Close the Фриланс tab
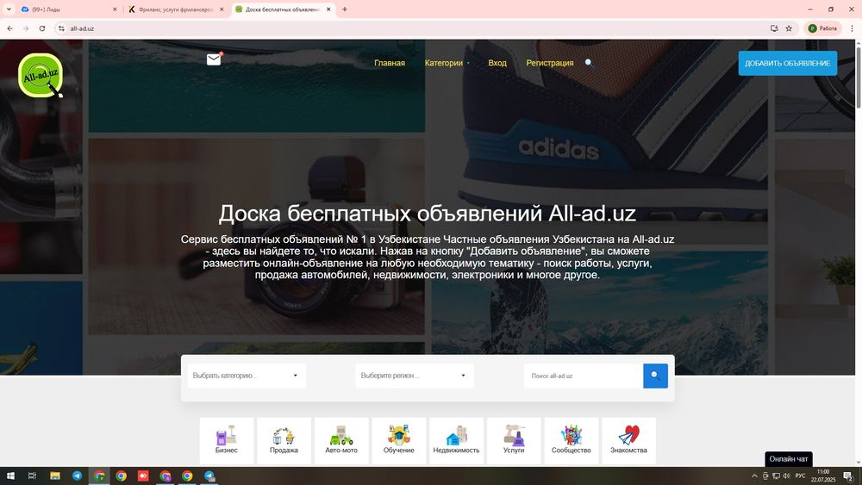Image resolution: width=862 pixels, height=485 pixels. [x=222, y=9]
